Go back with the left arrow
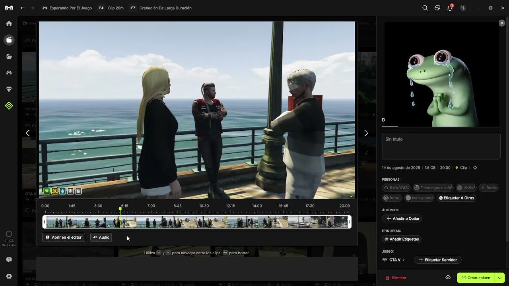Image resolution: width=509 pixels, height=286 pixels. click(x=22, y=8)
